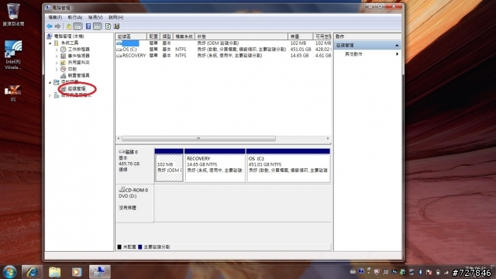Screen dimensions: 496x279
Task: Sort by the 狀態 column header
Action: coord(242,36)
